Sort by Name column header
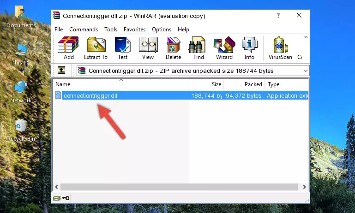355x213 pixels. click(x=121, y=84)
